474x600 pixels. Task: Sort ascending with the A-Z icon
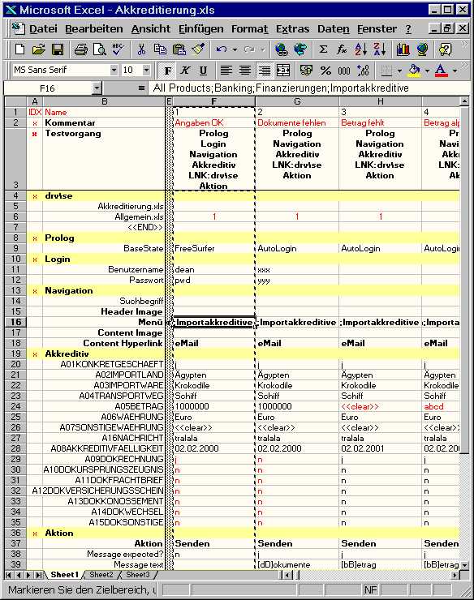360,49
